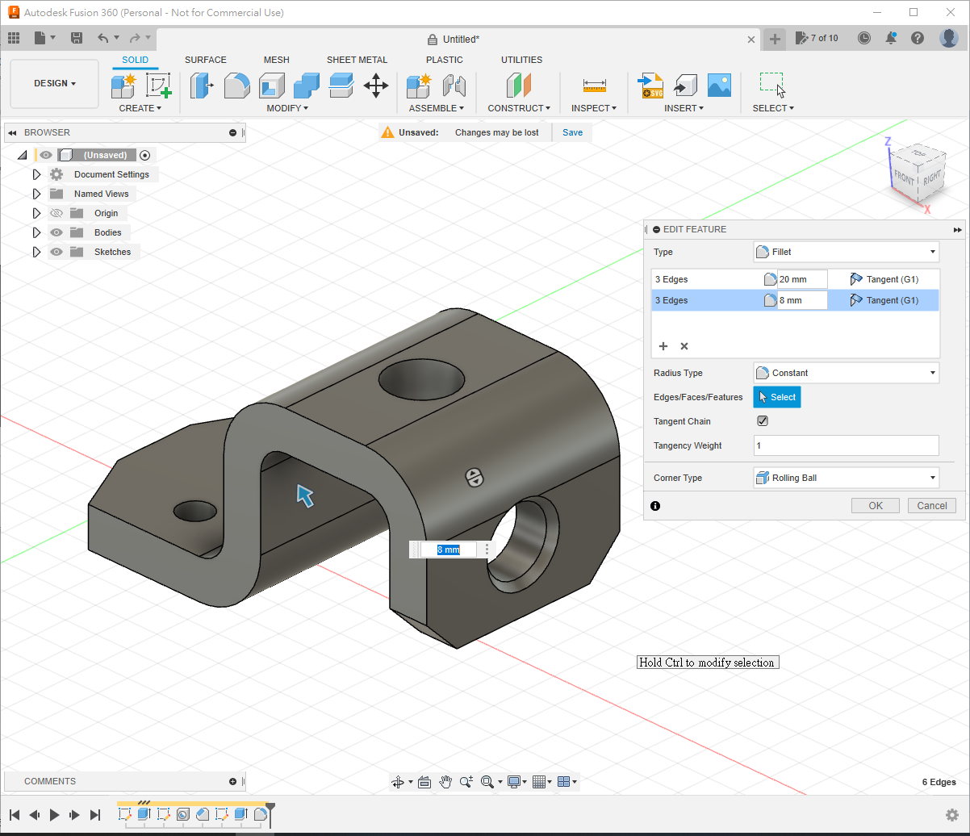
Task: Expand the Sketches folder in browser
Action: point(36,252)
